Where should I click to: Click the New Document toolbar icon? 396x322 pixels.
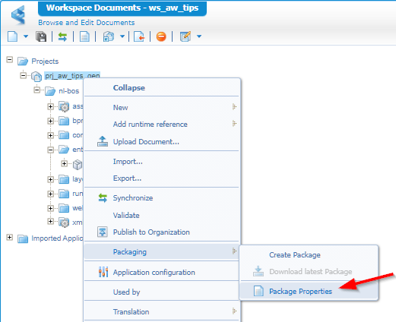coord(13,36)
